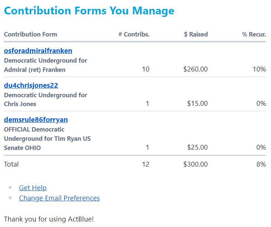Image resolution: width=271 pixels, height=227 pixels.
Task: Select the $260.00 raised amount for Franken
Action: click(195, 69)
